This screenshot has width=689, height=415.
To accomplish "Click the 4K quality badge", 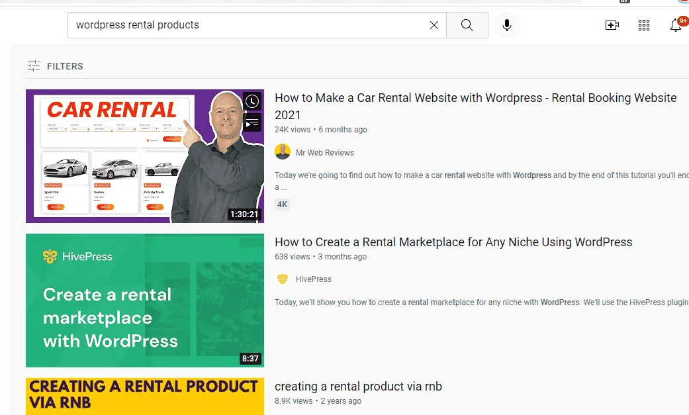I will pyautogui.click(x=282, y=205).
